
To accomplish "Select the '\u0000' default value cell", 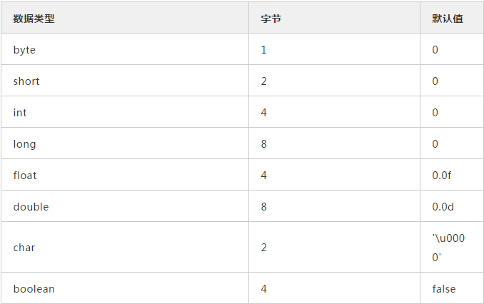I will (448, 248).
